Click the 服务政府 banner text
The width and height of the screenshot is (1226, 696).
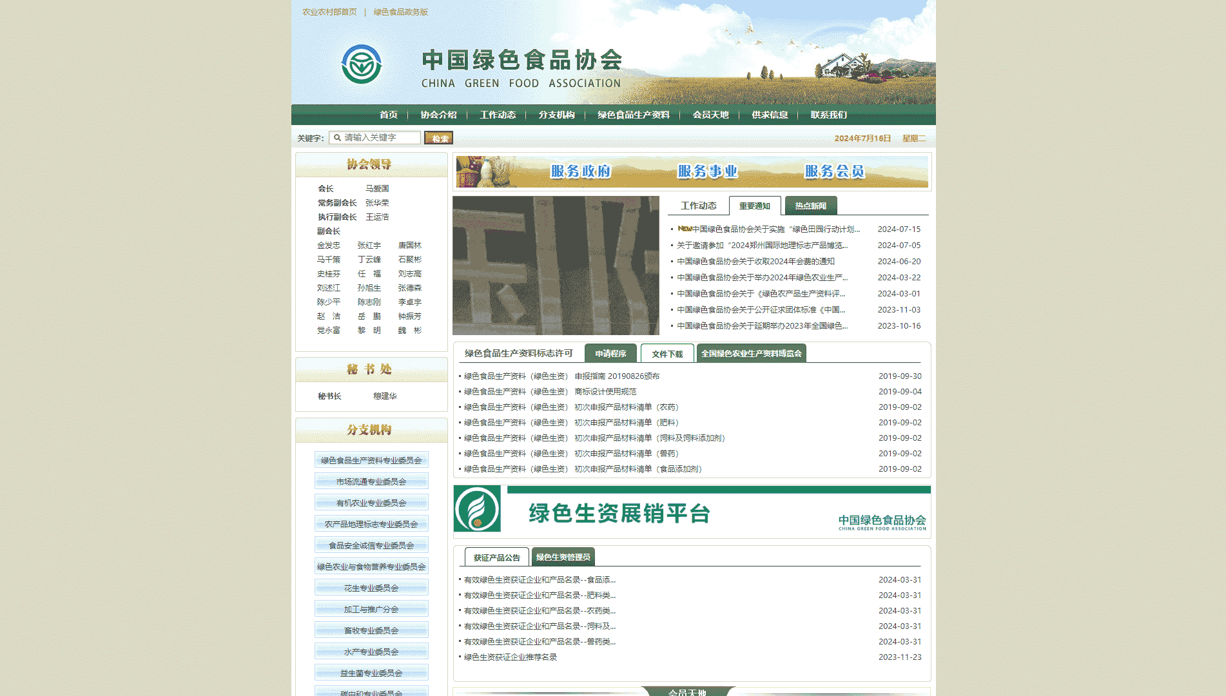(x=581, y=171)
